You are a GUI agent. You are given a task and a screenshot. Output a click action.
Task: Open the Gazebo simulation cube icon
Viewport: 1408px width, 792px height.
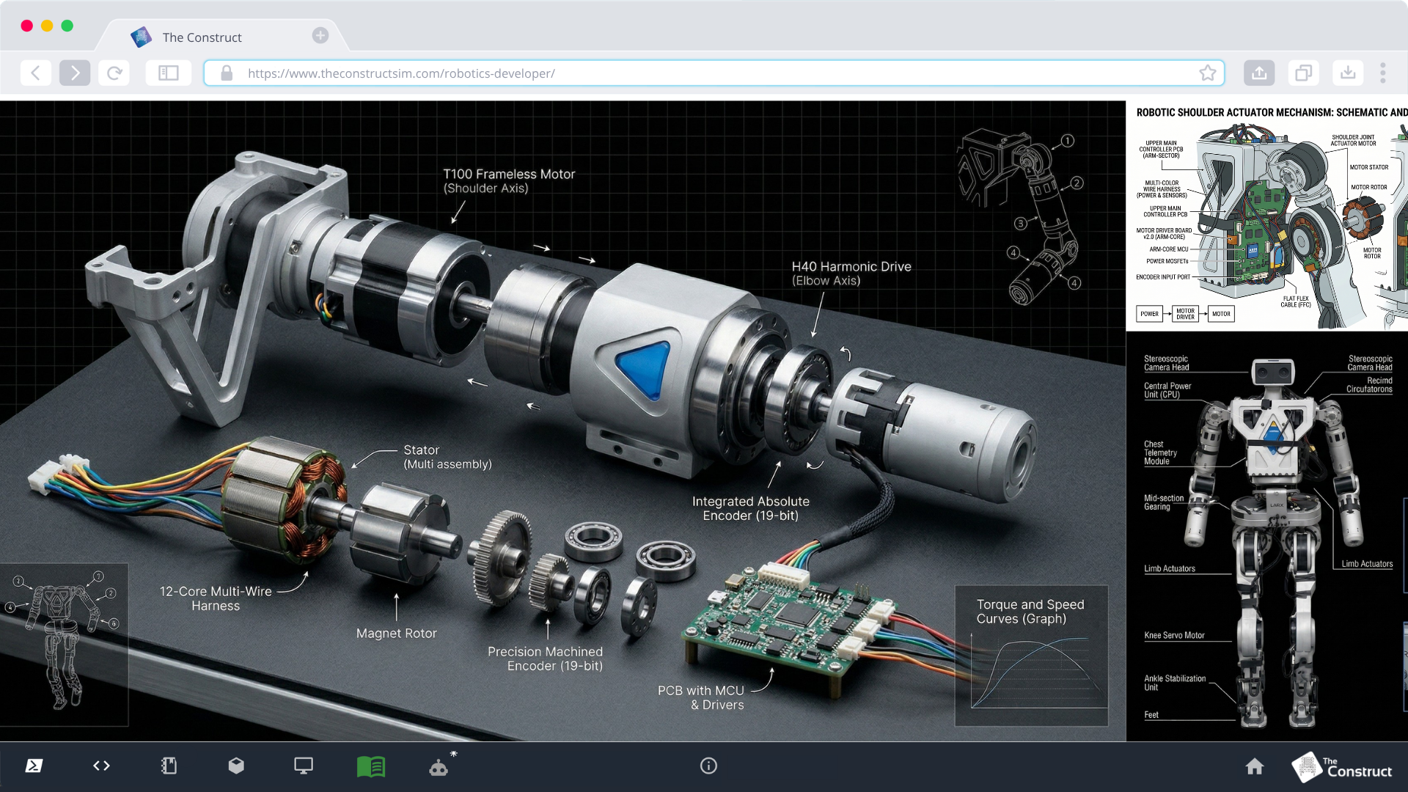pos(236,766)
